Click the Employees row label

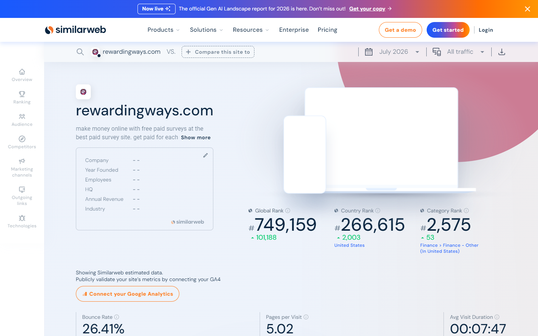click(x=98, y=180)
